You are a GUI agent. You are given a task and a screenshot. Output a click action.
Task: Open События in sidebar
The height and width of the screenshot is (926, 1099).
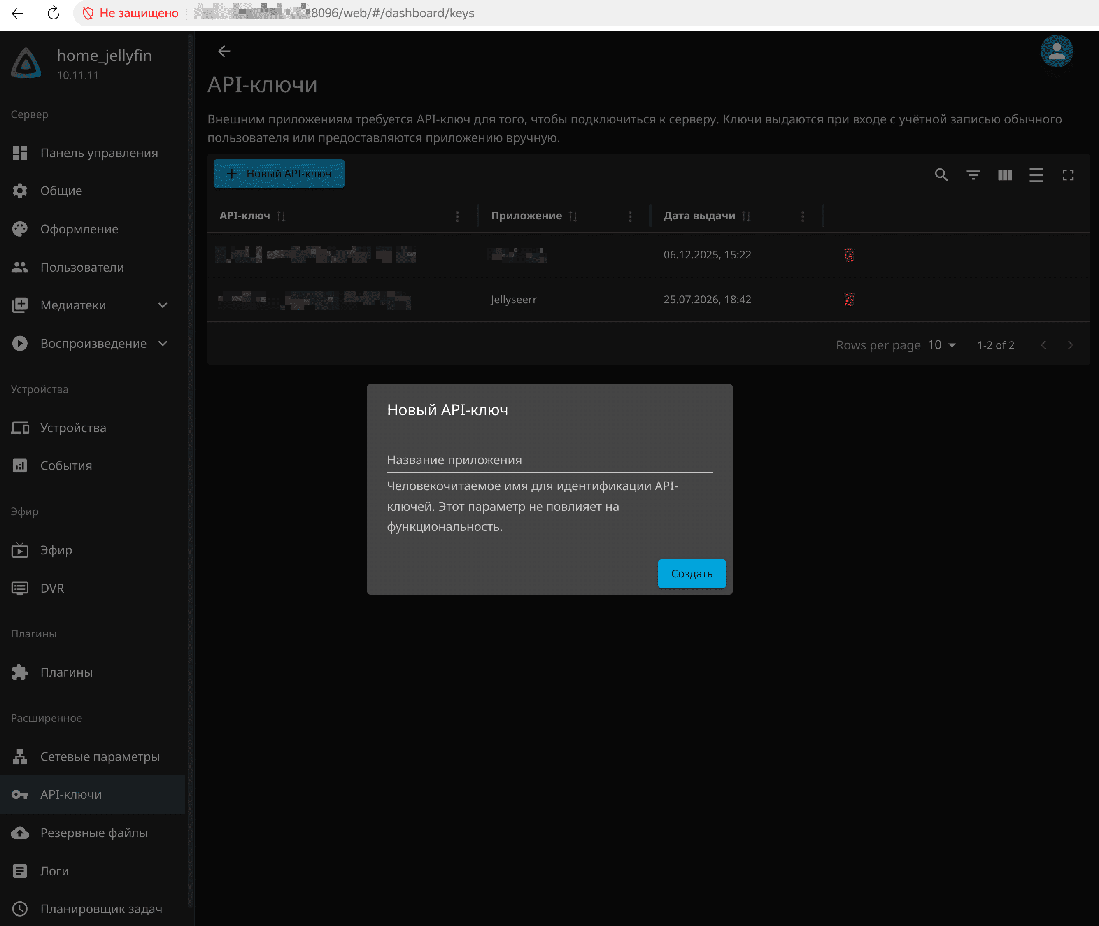click(93, 465)
